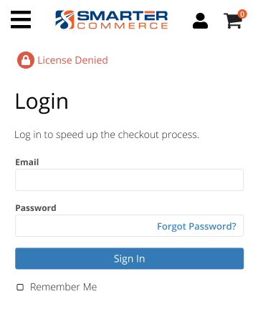Go home via Smarter Commerce logo
The height and width of the screenshot is (309, 258).
(x=111, y=19)
